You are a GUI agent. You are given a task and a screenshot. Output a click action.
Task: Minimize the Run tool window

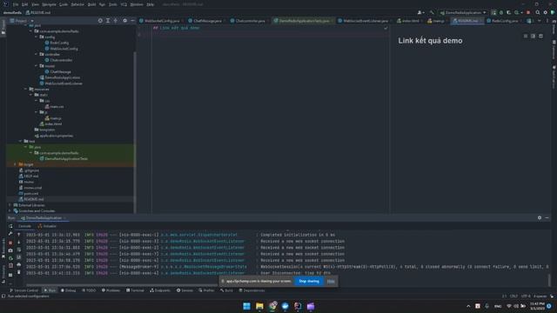547,217
